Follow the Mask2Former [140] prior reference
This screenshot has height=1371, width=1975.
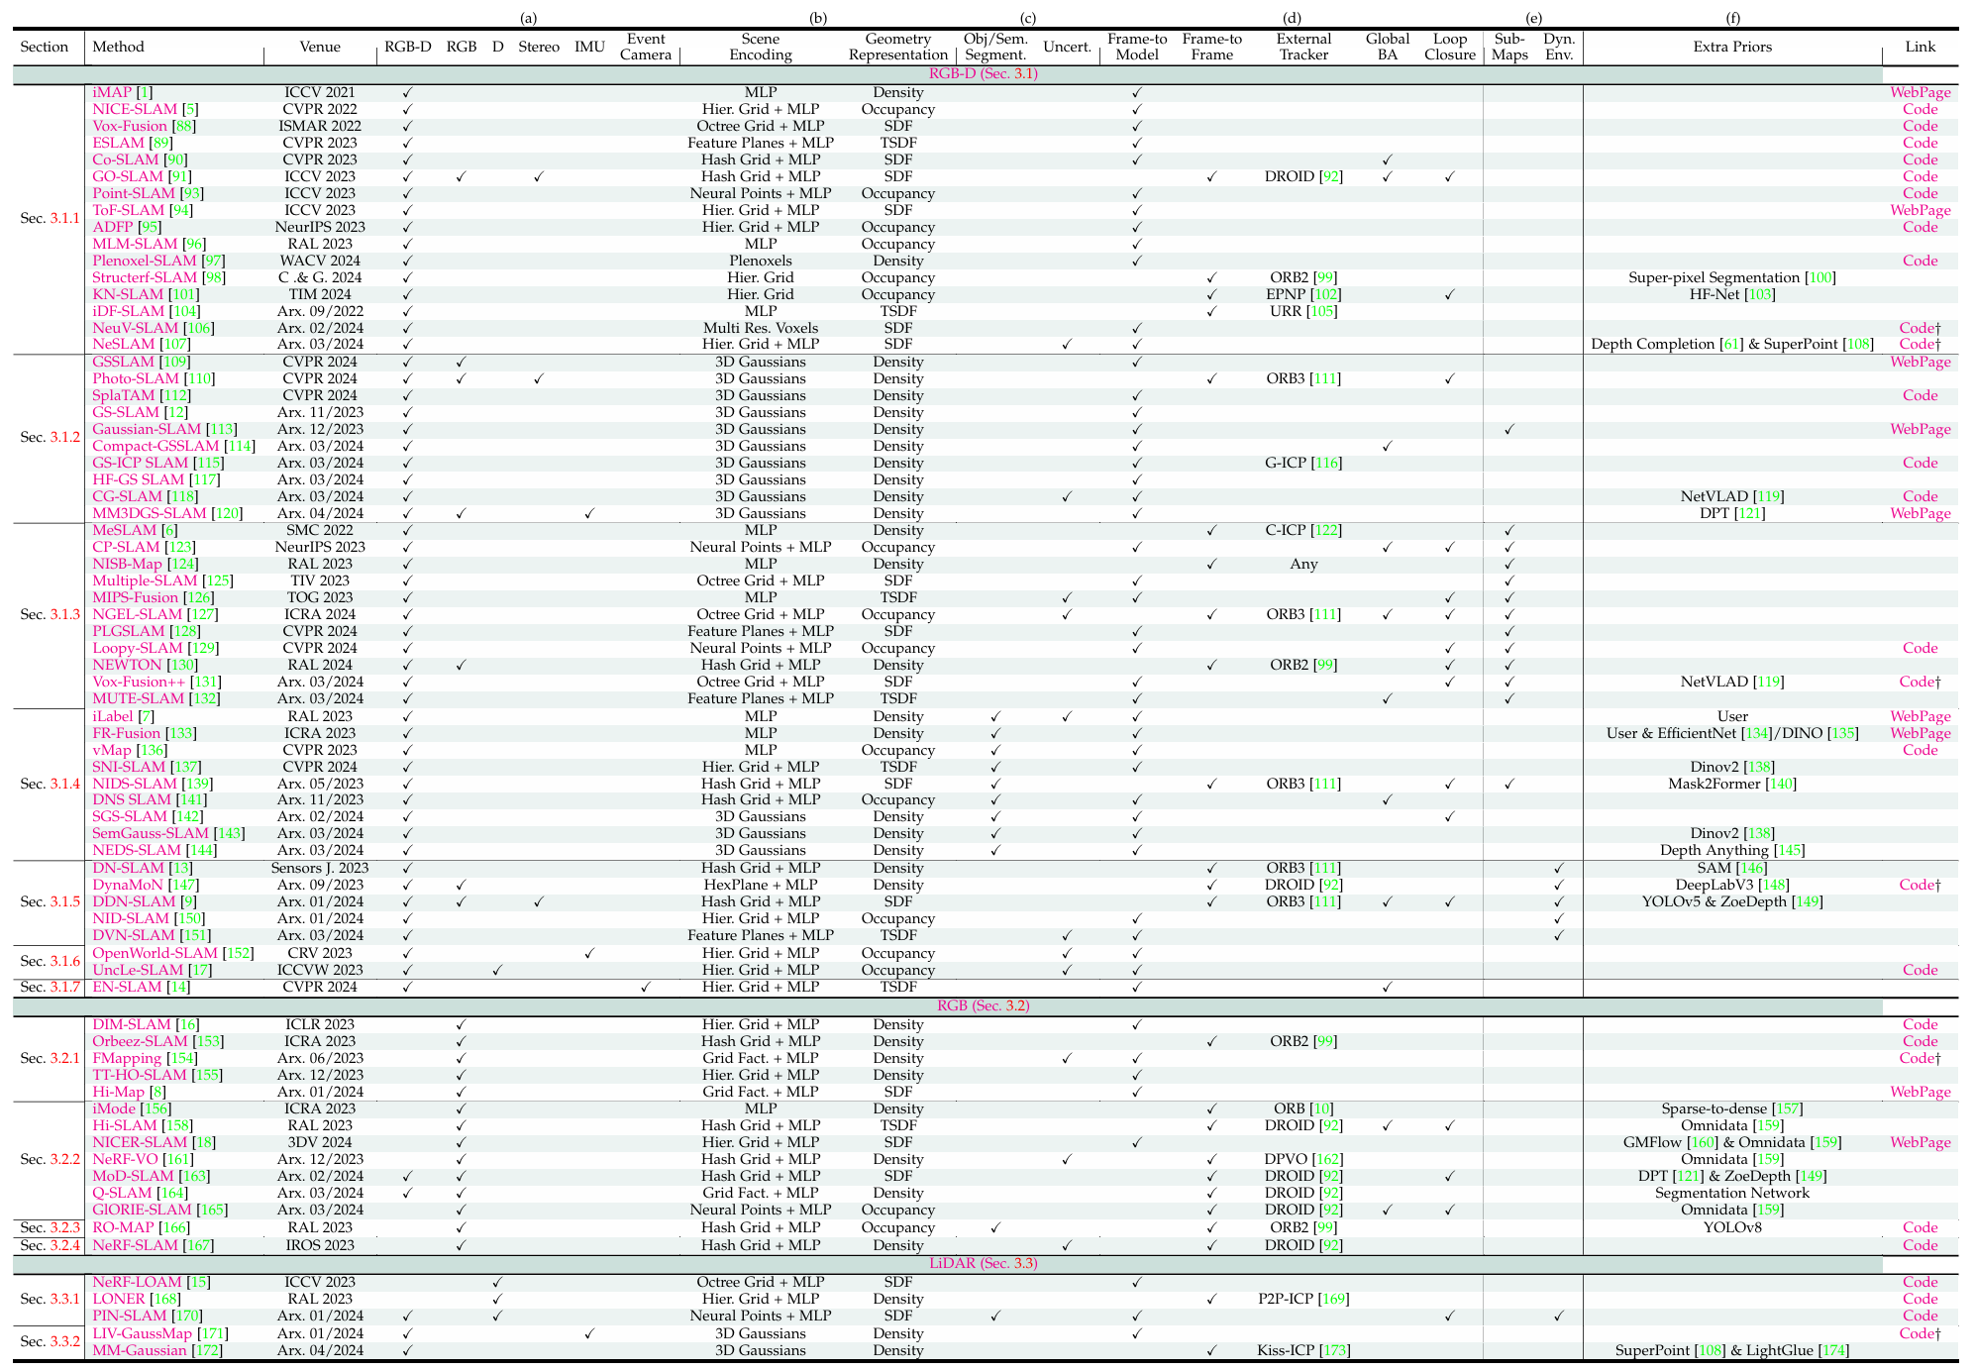[1732, 784]
